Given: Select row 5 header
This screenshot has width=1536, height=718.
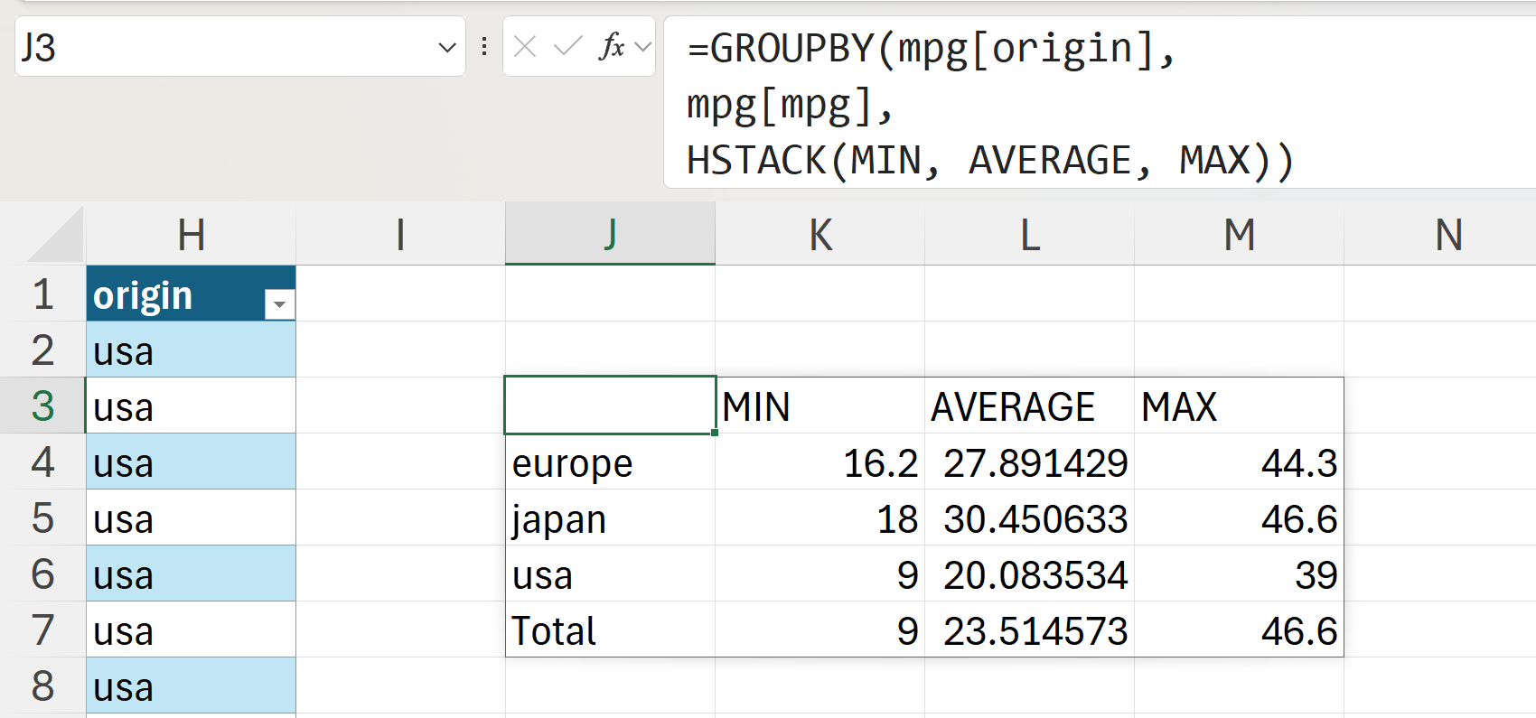Looking at the screenshot, I should click(x=42, y=518).
